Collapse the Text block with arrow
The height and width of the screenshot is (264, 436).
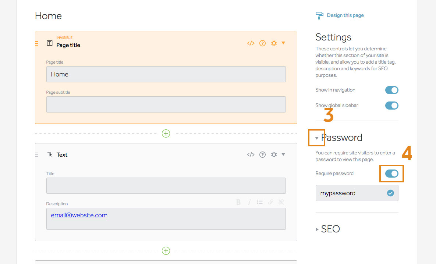283,154
